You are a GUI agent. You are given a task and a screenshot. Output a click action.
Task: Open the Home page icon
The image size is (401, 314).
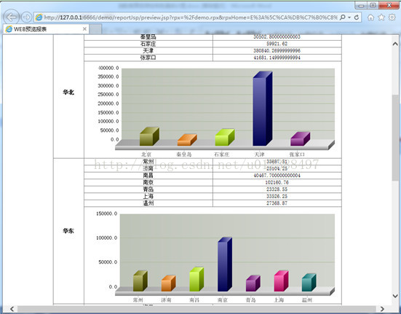coord(370,17)
